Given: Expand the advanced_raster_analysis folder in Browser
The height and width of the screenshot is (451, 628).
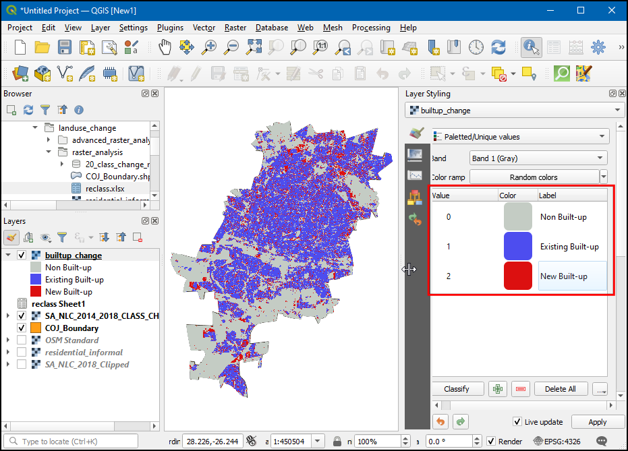Looking at the screenshot, I should click(x=49, y=140).
